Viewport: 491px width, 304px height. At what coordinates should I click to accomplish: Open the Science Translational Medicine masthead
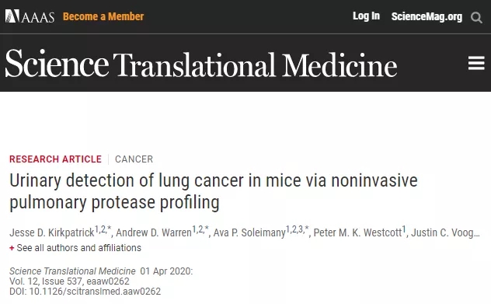pos(201,64)
